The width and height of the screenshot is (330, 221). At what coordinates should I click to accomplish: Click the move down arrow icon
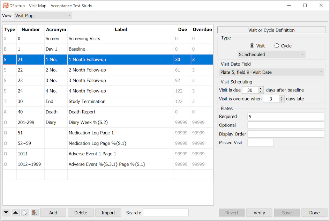coord(6,213)
